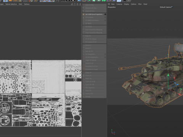183x137 pixels.
Task: Choose Fit Canvas to UV
Action: (94, 42)
